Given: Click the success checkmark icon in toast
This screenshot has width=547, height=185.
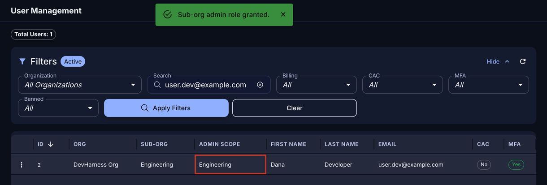Looking at the screenshot, I should [168, 15].
